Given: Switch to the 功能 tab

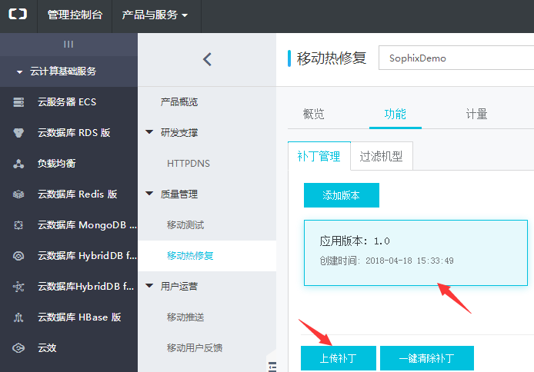Looking at the screenshot, I should (x=395, y=114).
